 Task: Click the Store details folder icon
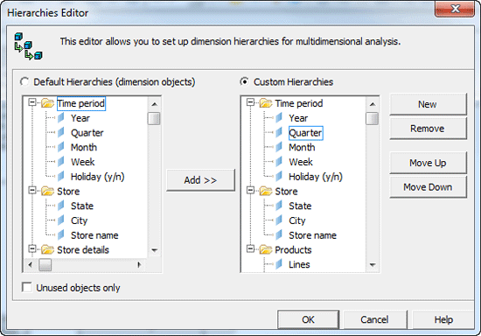coord(48,249)
